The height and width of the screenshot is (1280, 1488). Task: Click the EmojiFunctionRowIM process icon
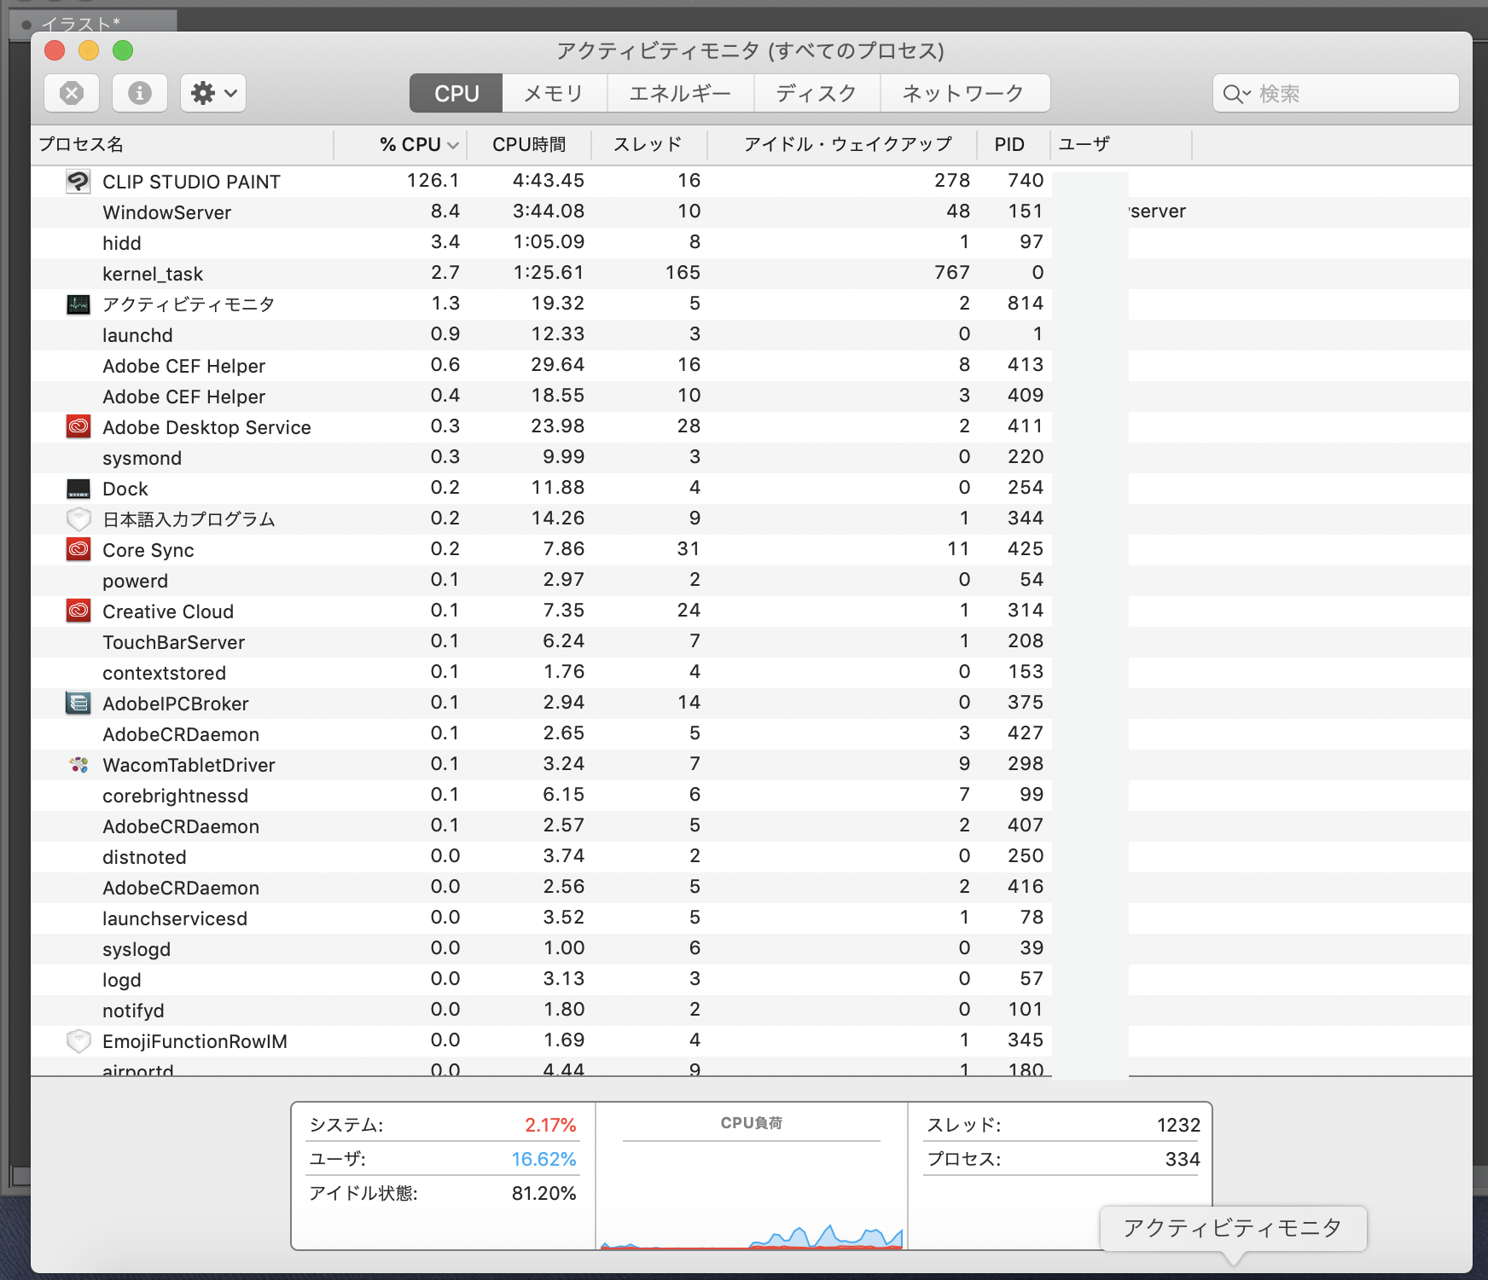click(x=78, y=1040)
